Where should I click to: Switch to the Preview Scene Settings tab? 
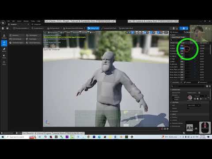[203, 83]
